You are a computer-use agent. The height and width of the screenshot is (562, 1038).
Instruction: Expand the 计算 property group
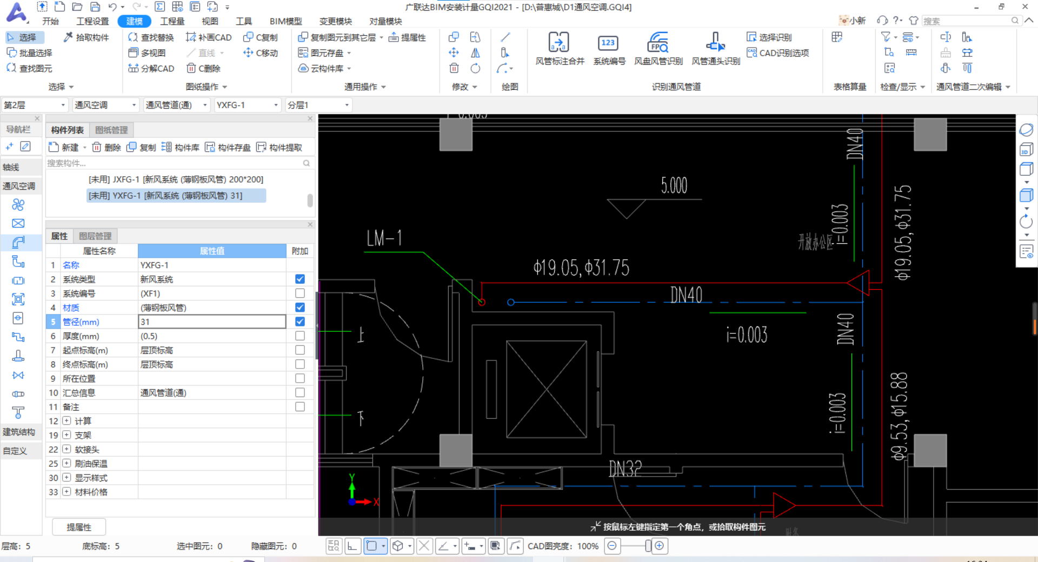click(66, 421)
